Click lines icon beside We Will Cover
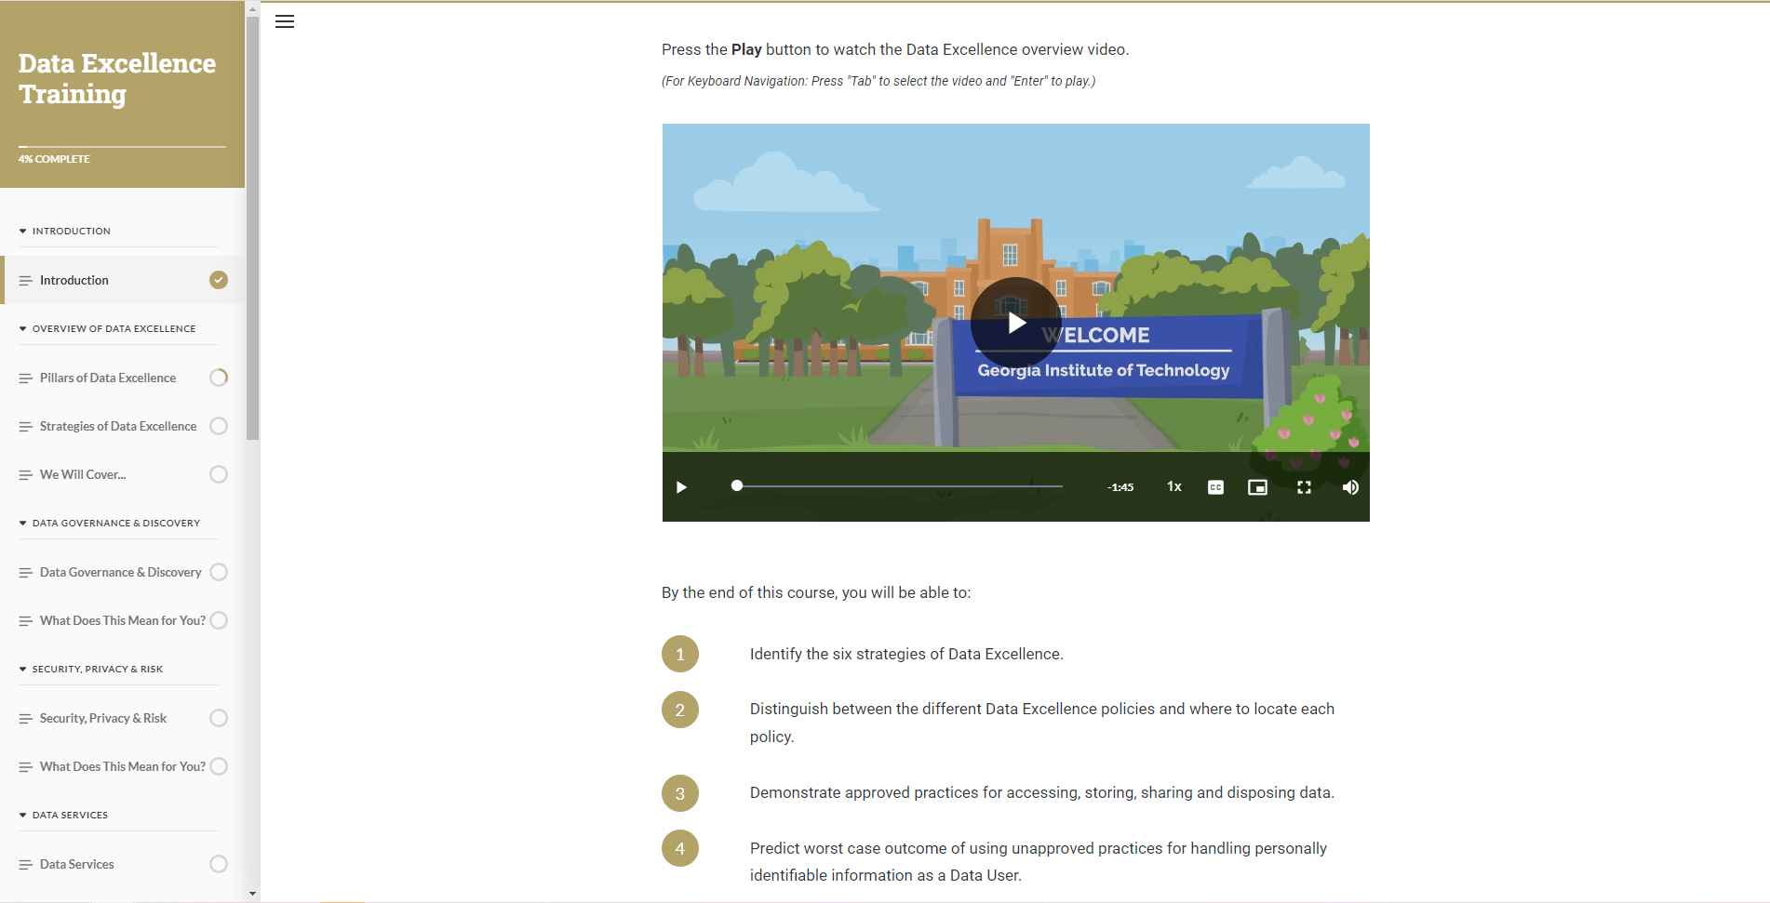 tap(25, 475)
